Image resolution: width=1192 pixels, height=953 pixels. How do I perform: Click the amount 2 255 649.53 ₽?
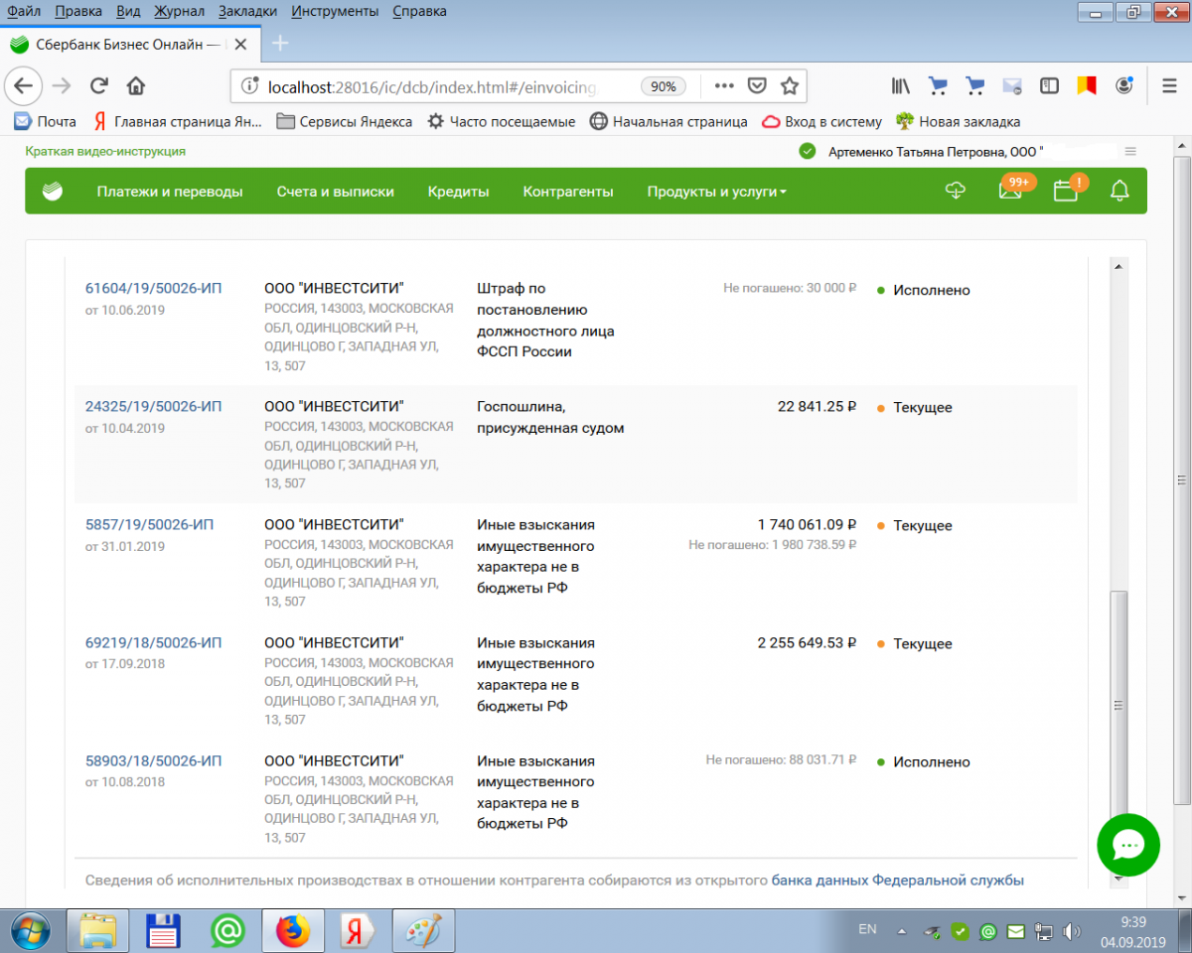807,643
